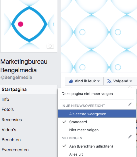Click the MELDINGEN section heading
Screen dimensions: 137x157
pyautogui.click(x=72, y=138)
